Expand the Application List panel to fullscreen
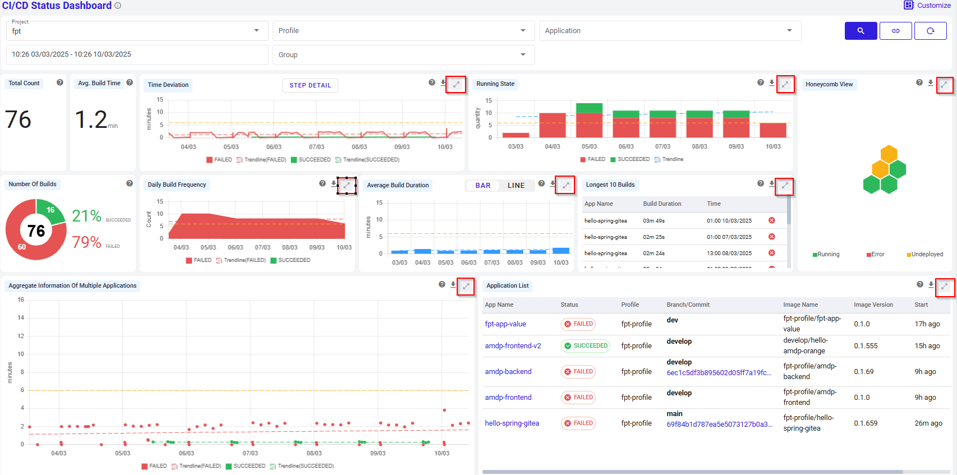 pyautogui.click(x=945, y=287)
